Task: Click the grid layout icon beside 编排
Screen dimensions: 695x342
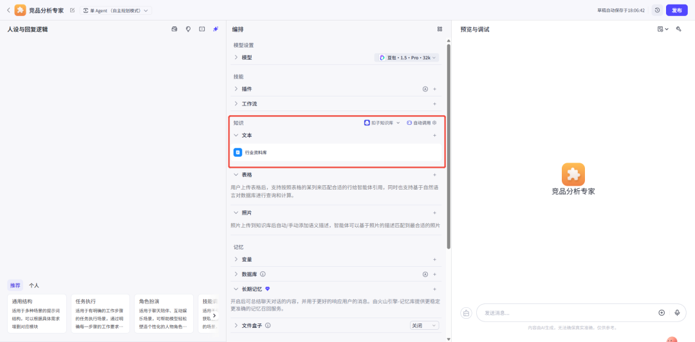Action: tap(440, 29)
